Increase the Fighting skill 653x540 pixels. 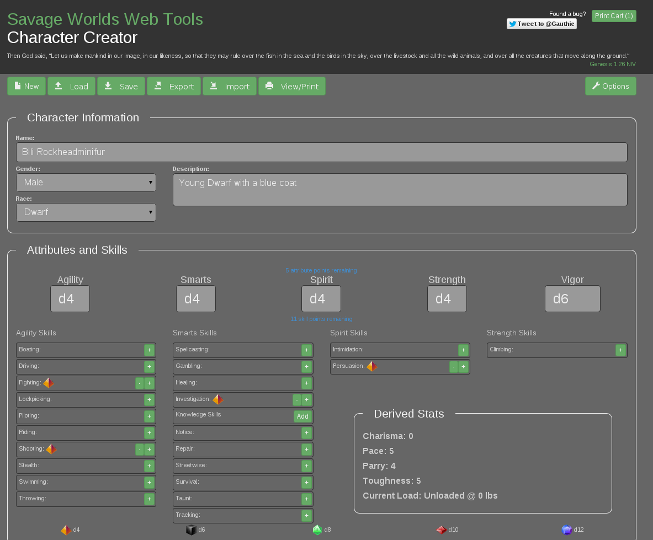pos(149,383)
